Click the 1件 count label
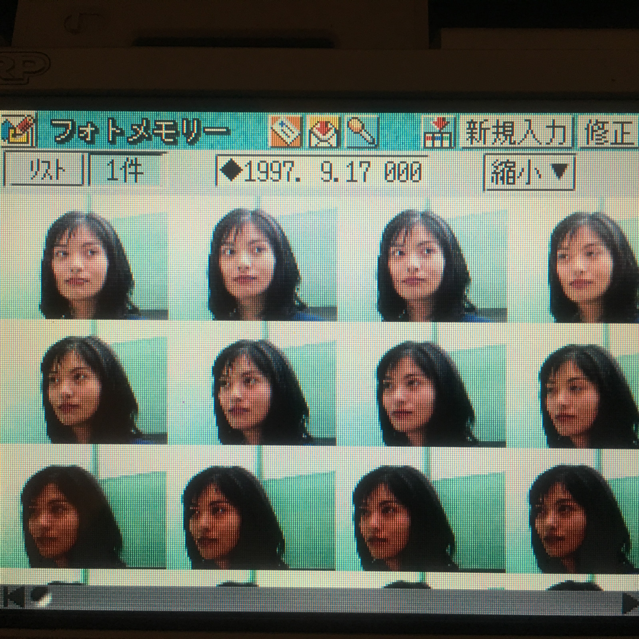This screenshot has width=639, height=639. (124, 170)
